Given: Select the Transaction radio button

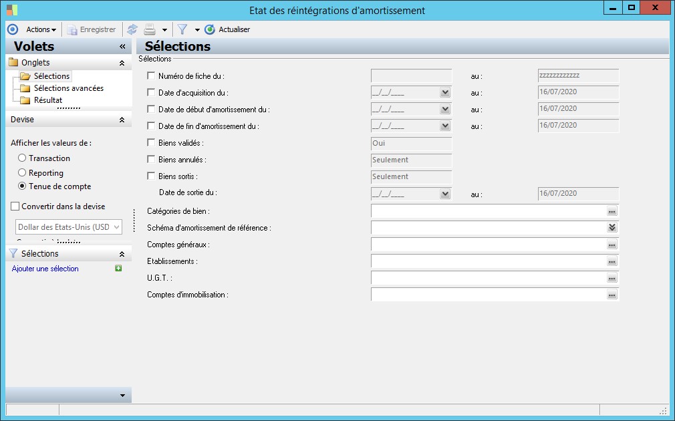Looking at the screenshot, I should point(22,158).
